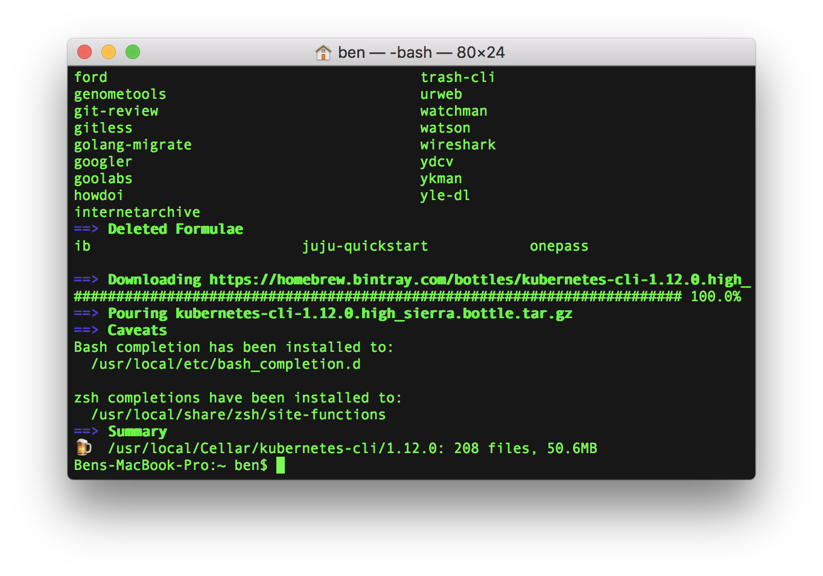Click the yellow minimize window button
Viewport: 823px width, 576px height.
coord(109,52)
